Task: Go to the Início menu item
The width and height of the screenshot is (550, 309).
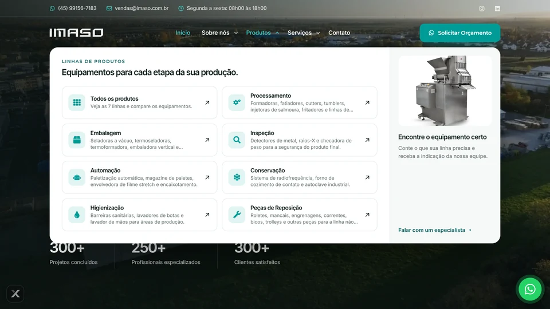Action: [x=183, y=33]
